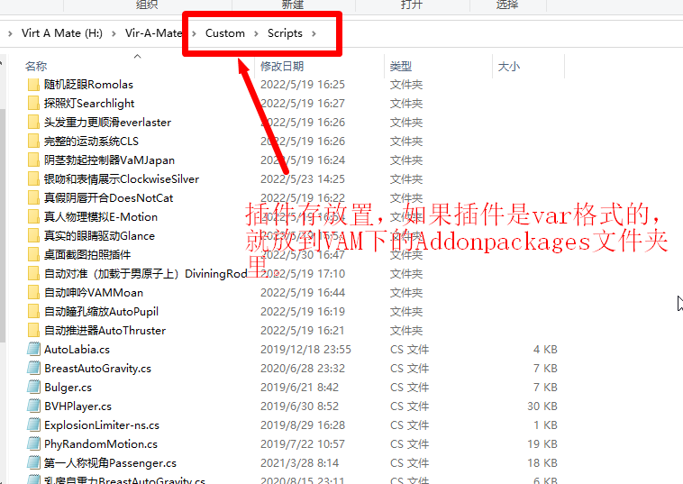
Task: Select the ExplosionLimiter-ns.cs file
Action: [101, 425]
